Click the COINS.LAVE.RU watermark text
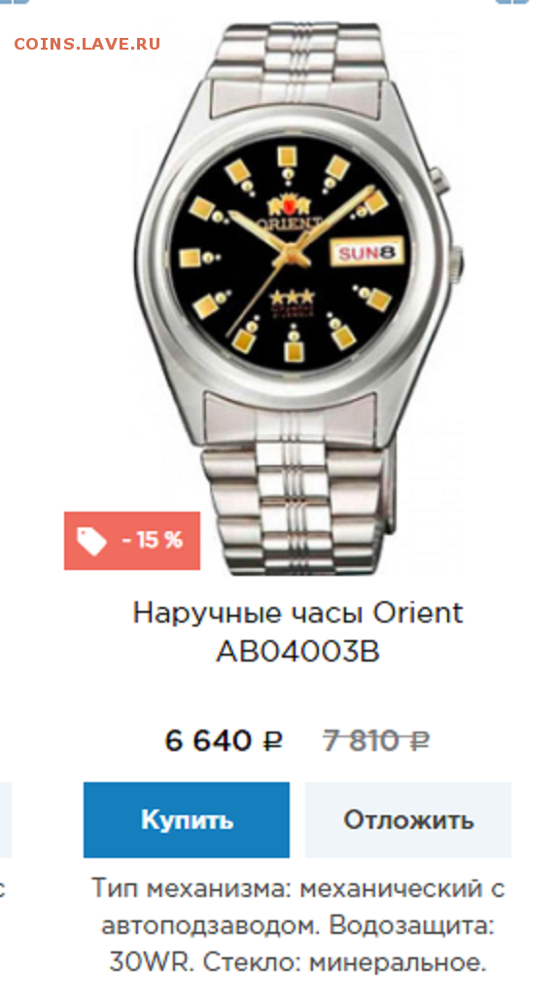Viewport: 556px width, 1002px height. pos(87,44)
